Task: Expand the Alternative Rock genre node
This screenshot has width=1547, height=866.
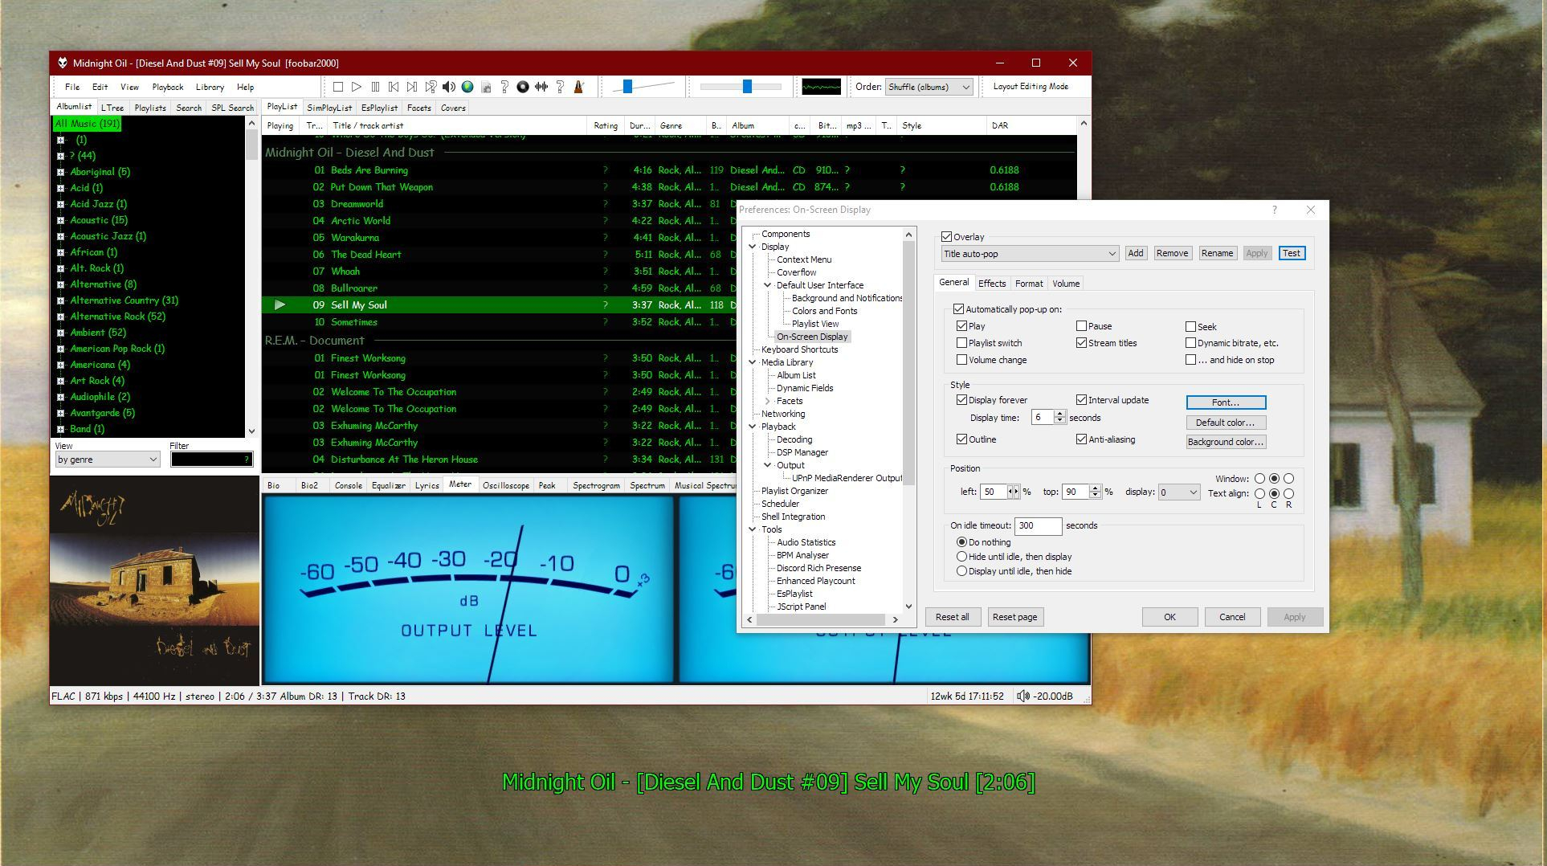Action: click(x=60, y=317)
